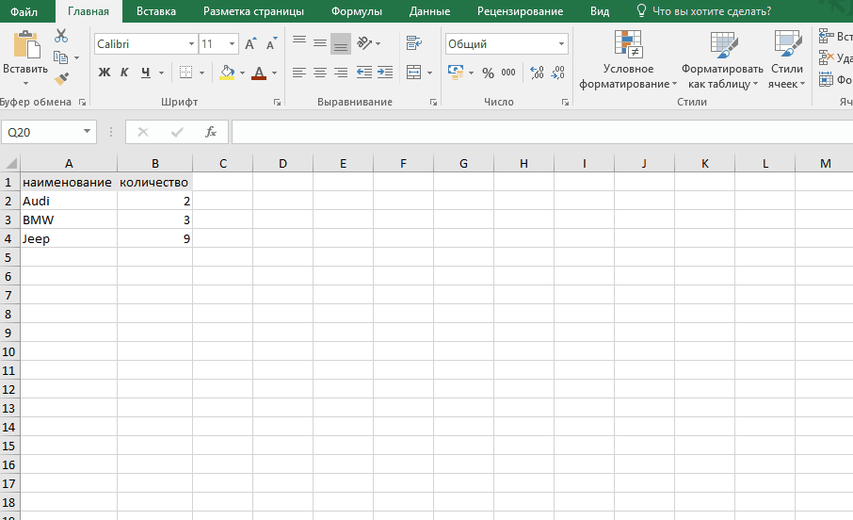Open the Шрифт dialog launcher
Image resolution: width=853 pixels, height=520 pixels.
277,103
